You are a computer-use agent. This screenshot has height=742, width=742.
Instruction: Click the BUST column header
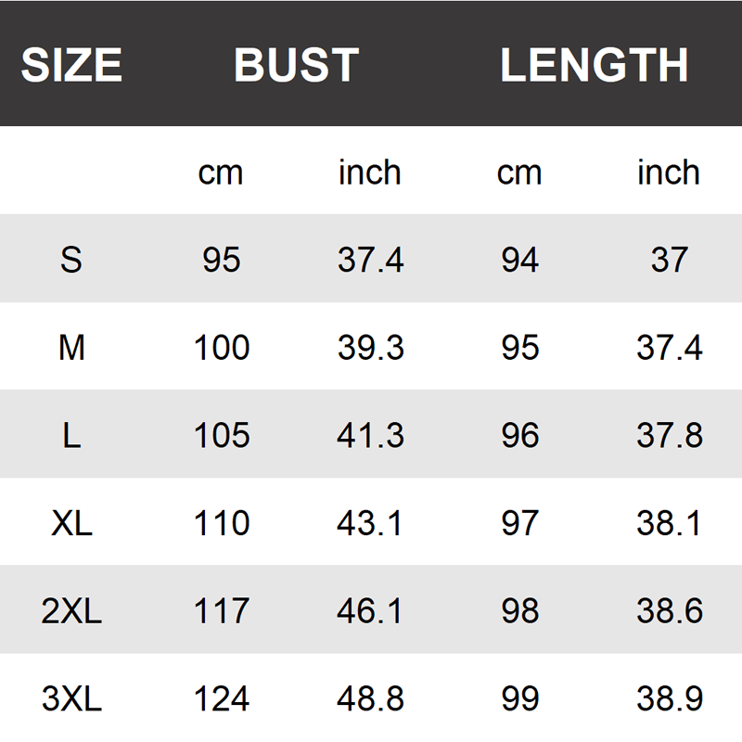pyautogui.click(x=296, y=65)
